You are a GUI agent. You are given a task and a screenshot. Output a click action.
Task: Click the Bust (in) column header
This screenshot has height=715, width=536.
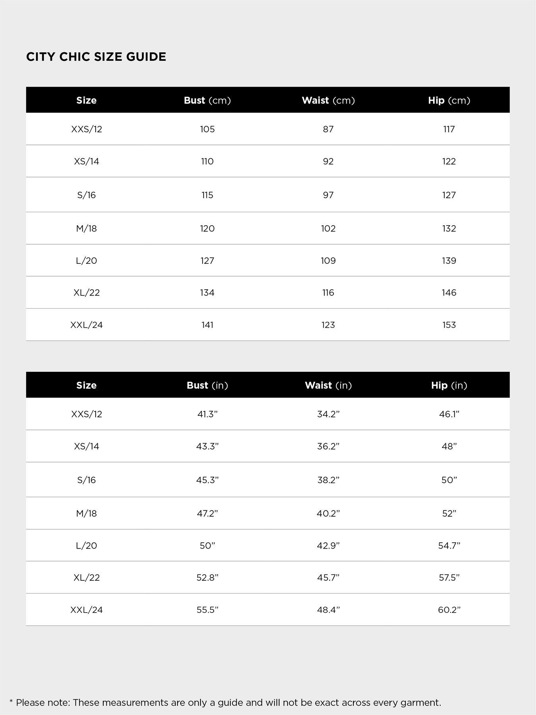[207, 385]
